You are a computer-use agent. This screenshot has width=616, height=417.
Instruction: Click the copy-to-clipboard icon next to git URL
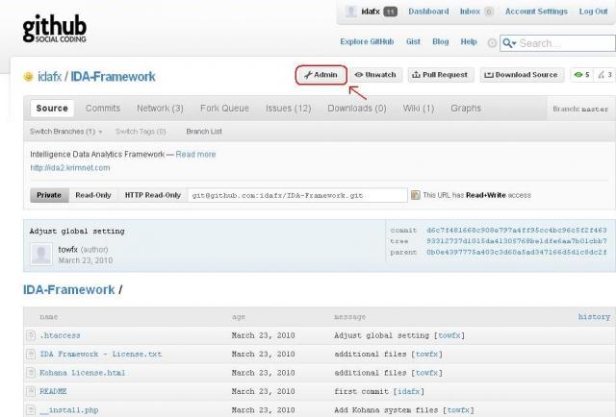(x=415, y=195)
